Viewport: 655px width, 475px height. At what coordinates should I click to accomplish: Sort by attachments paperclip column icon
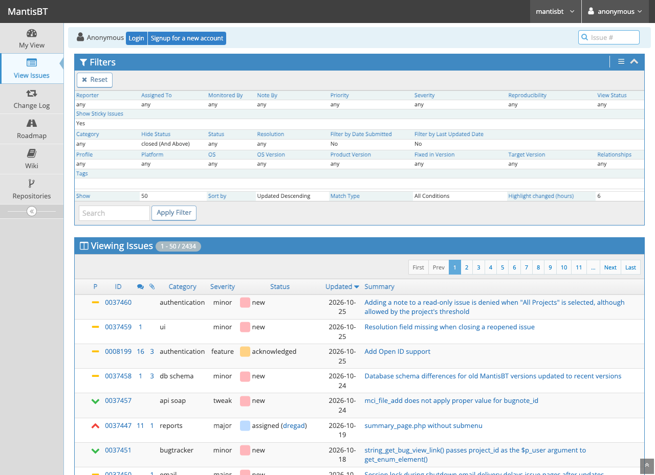tap(152, 287)
